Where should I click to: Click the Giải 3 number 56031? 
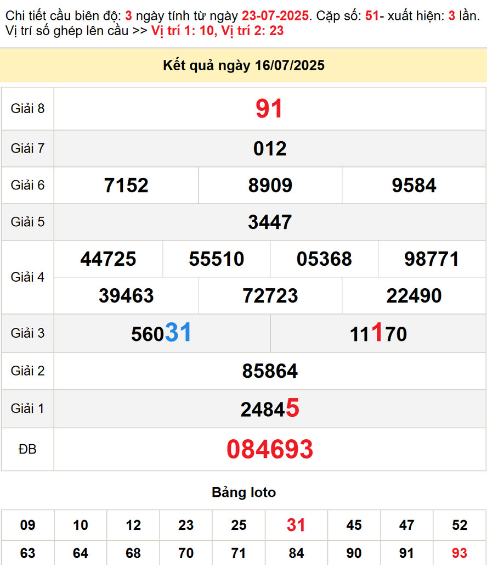click(x=161, y=333)
